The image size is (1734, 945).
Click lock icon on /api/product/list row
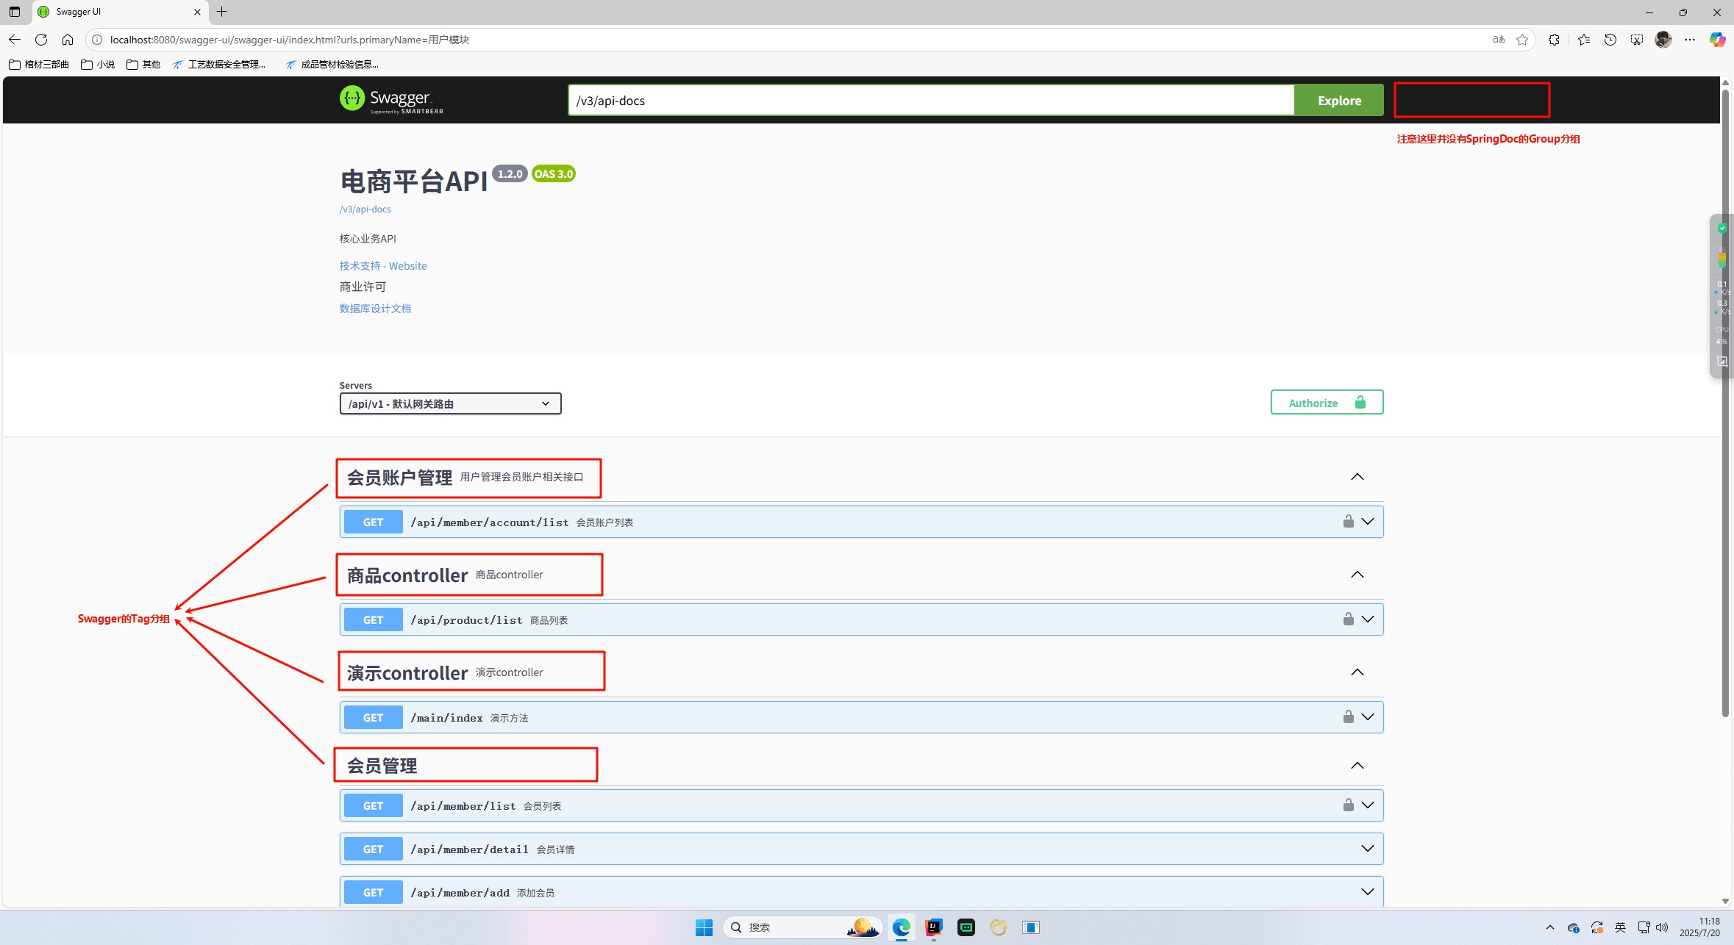tap(1348, 619)
